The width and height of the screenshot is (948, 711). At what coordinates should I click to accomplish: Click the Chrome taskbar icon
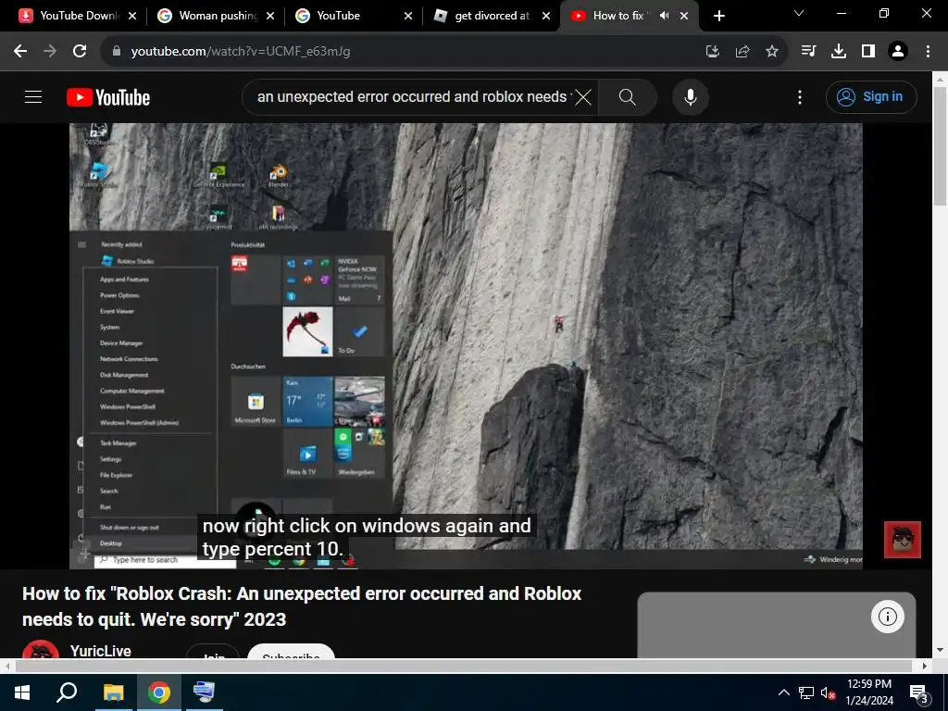(159, 692)
